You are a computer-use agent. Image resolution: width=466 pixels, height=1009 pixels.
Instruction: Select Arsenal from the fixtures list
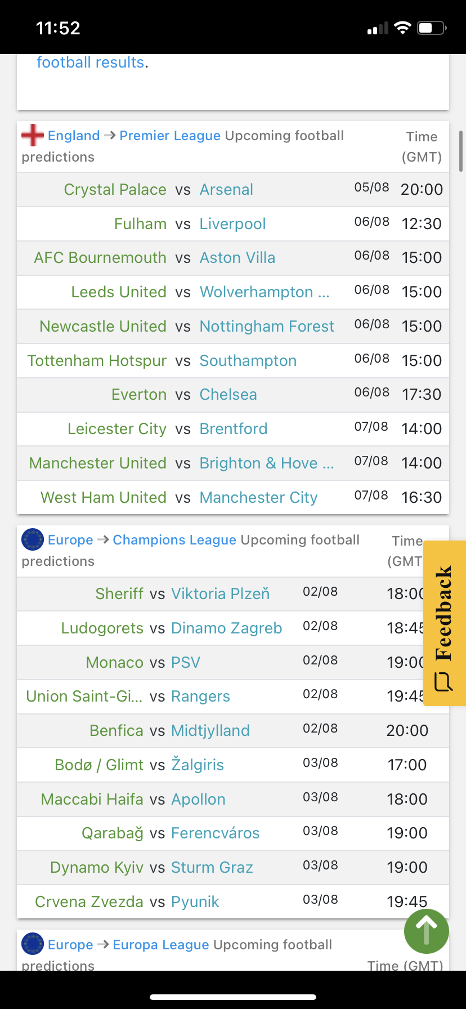click(226, 190)
